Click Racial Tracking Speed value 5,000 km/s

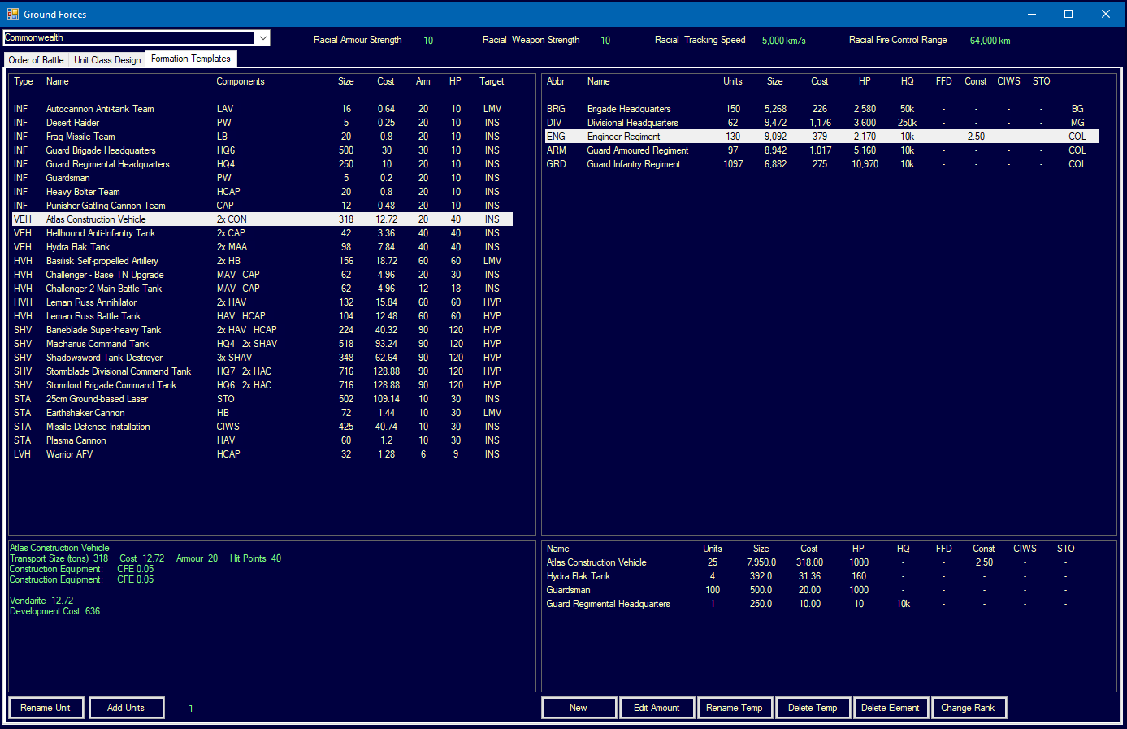click(x=784, y=41)
